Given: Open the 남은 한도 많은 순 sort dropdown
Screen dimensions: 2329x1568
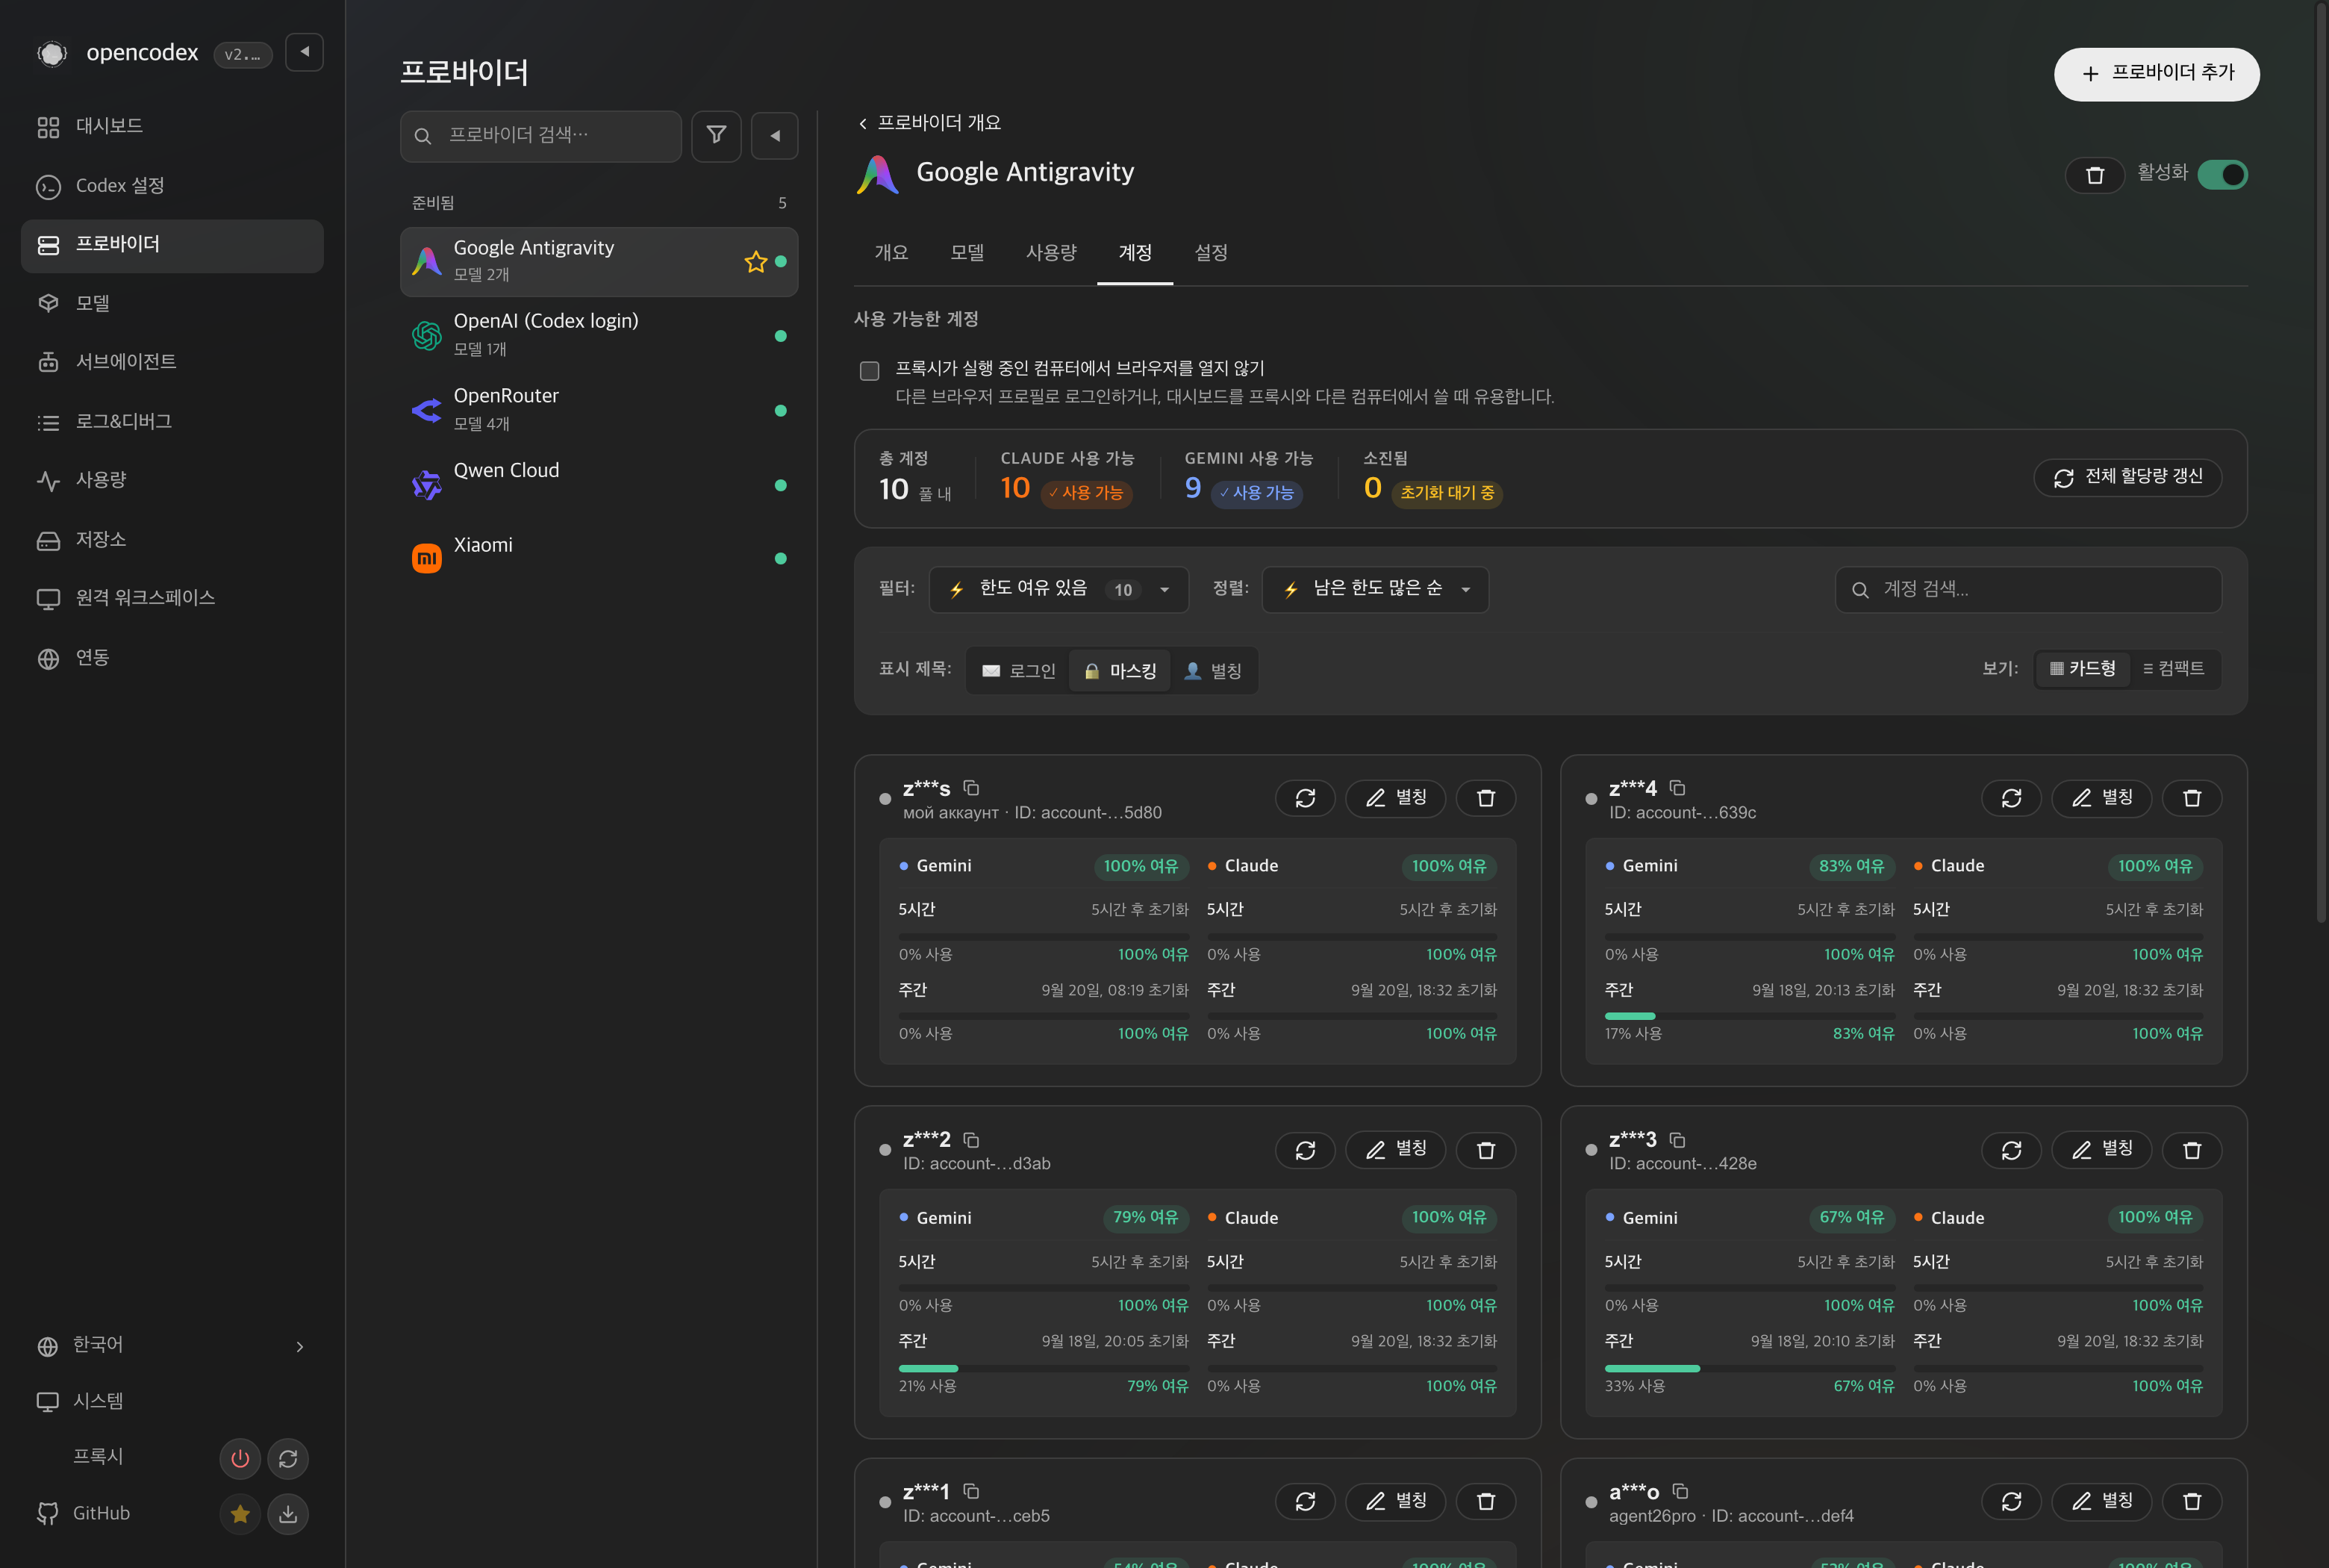Looking at the screenshot, I should 1376,589.
